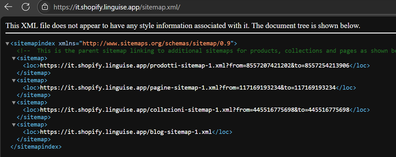
Task: View site info via the lock icon
Action: 45,7
